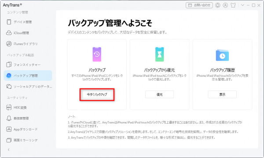Screen dimensions: 264x158
Task: Open 着信音管理 bell icon
Action: tap(9, 118)
